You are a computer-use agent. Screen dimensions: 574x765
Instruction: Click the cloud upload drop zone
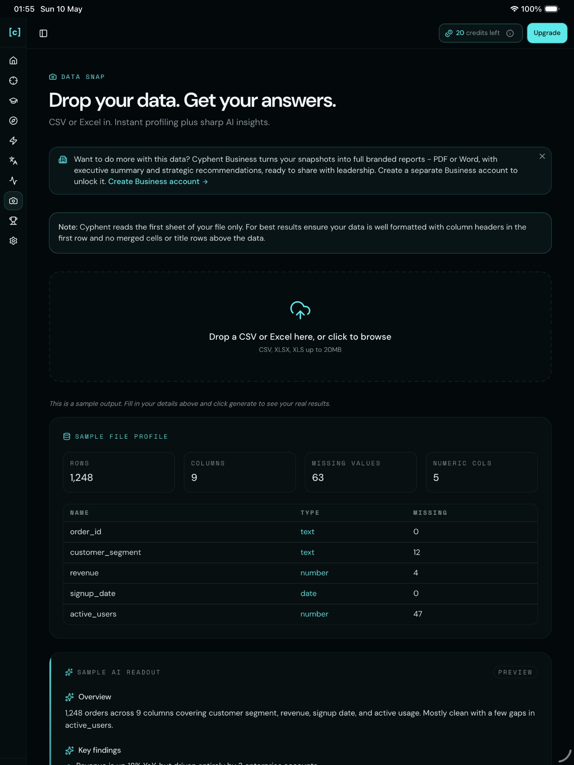click(x=300, y=327)
